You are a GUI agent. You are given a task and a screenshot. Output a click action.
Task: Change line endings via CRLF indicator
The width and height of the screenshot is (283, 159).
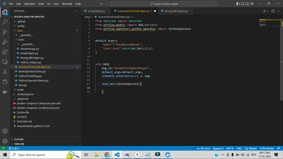pos(239,148)
